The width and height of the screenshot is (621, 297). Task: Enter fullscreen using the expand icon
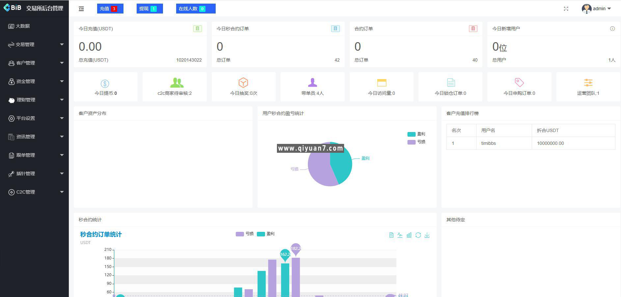[566, 9]
